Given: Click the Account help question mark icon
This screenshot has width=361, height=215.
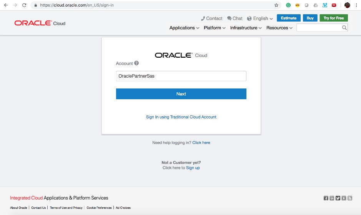Looking at the screenshot, I should [x=136, y=63].
